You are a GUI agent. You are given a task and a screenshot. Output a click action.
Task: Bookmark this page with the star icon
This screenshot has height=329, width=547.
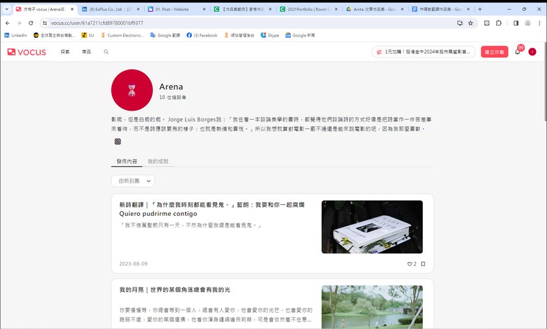(470, 23)
